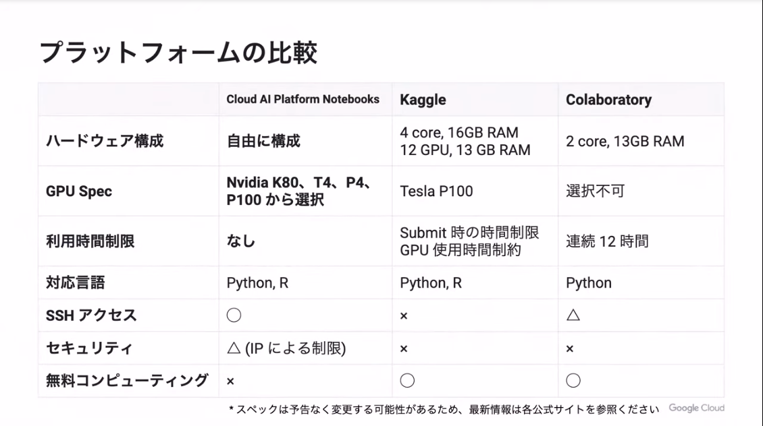763x426 pixels.
Task: Click Python, R in the Kaggle column
Action: [431, 282]
